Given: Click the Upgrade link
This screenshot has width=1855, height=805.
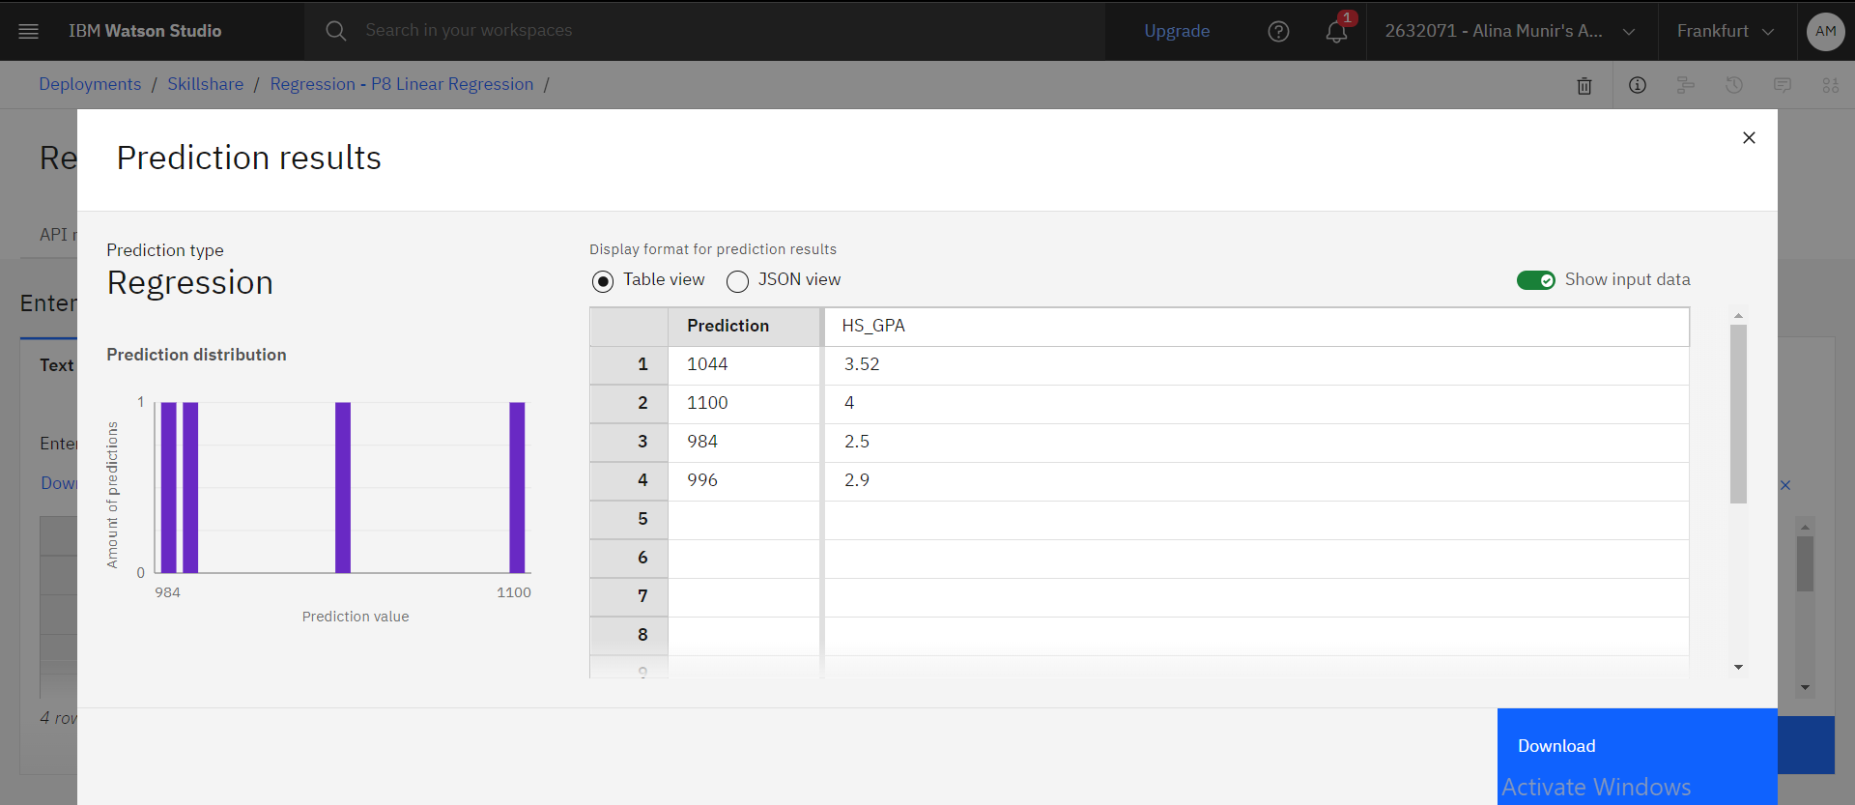Looking at the screenshot, I should pos(1177,31).
